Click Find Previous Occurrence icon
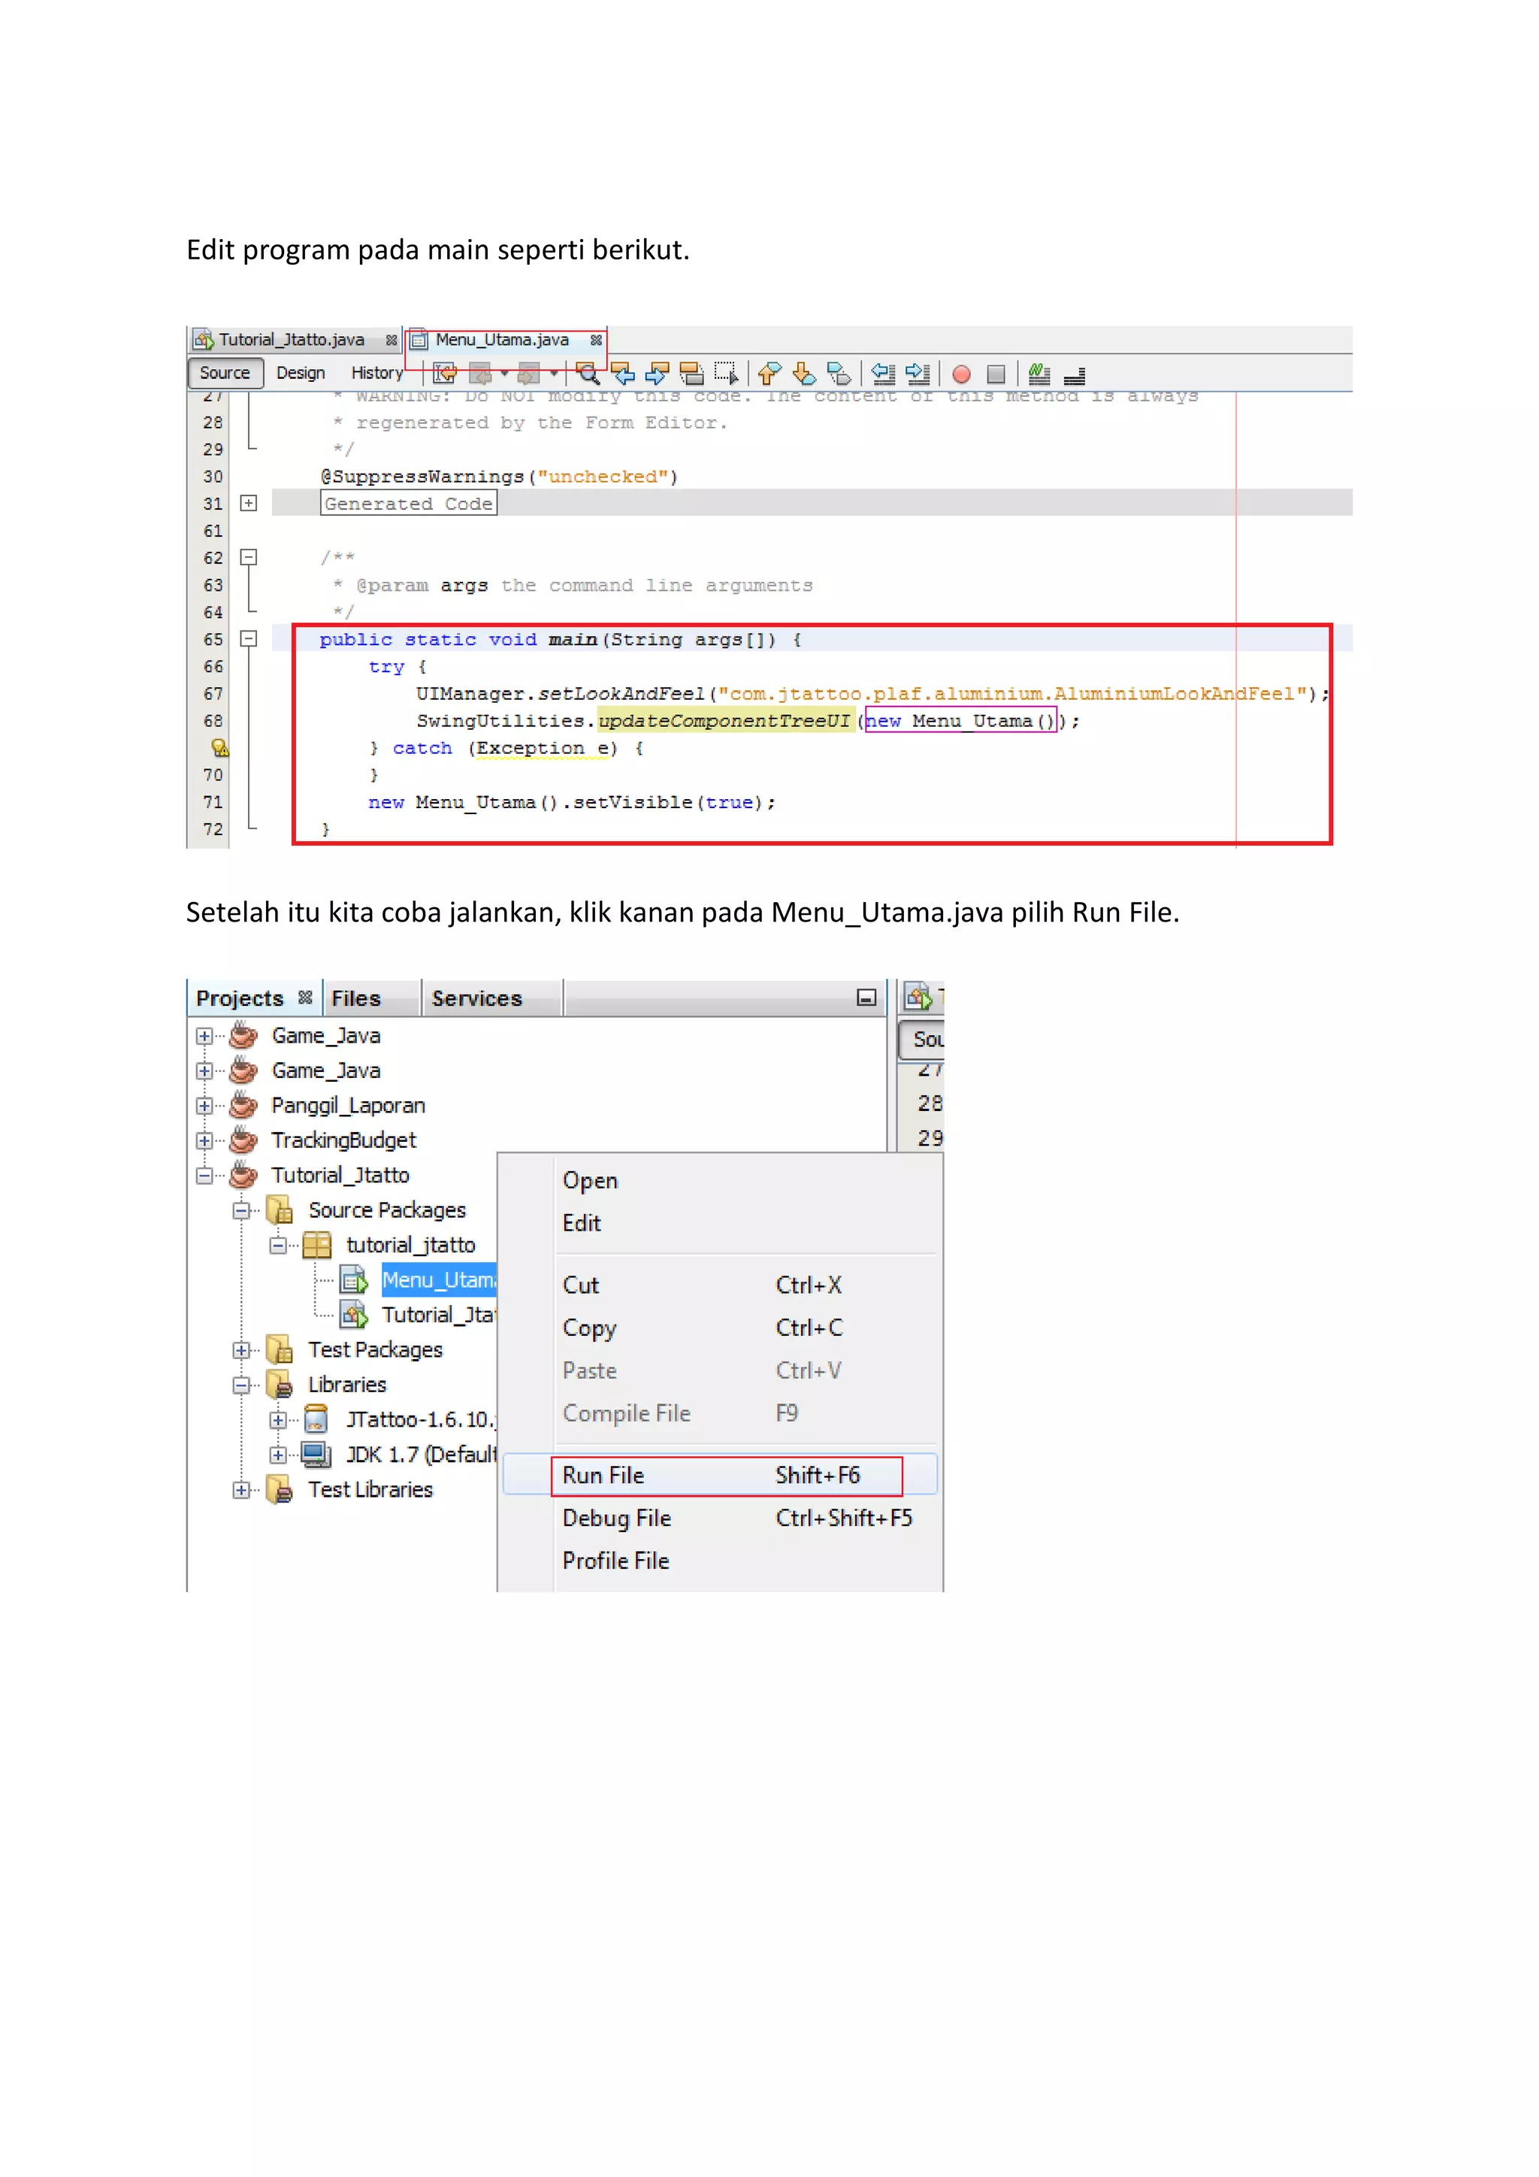The width and height of the screenshot is (1539, 2177). tap(623, 374)
